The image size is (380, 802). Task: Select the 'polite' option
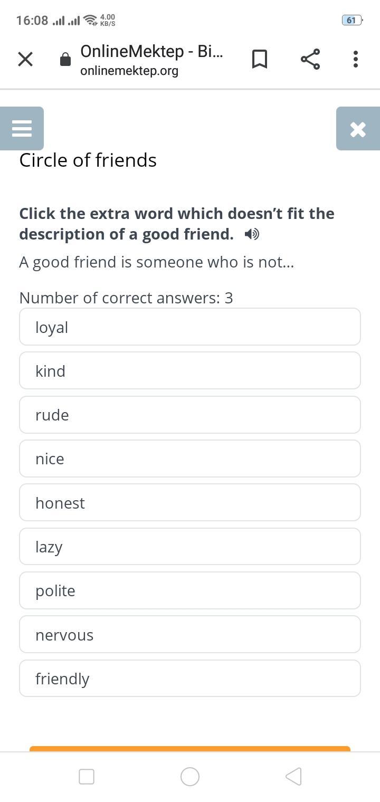coord(190,590)
